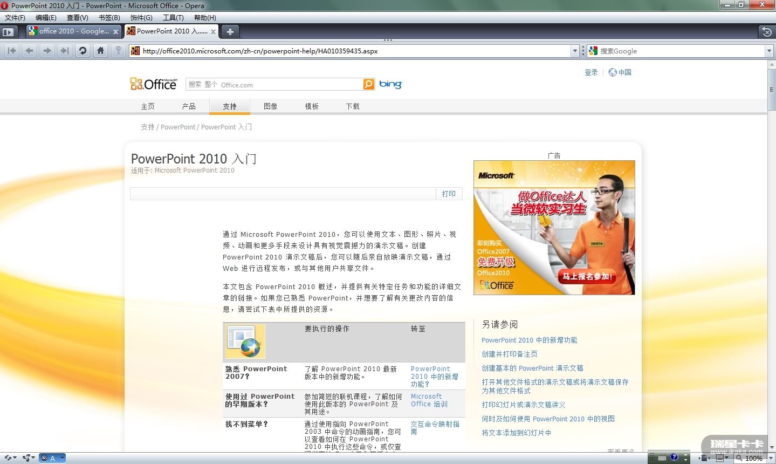This screenshot has width=776, height=464.
Task: Open the 饰件(G) menu
Action: 141,18
